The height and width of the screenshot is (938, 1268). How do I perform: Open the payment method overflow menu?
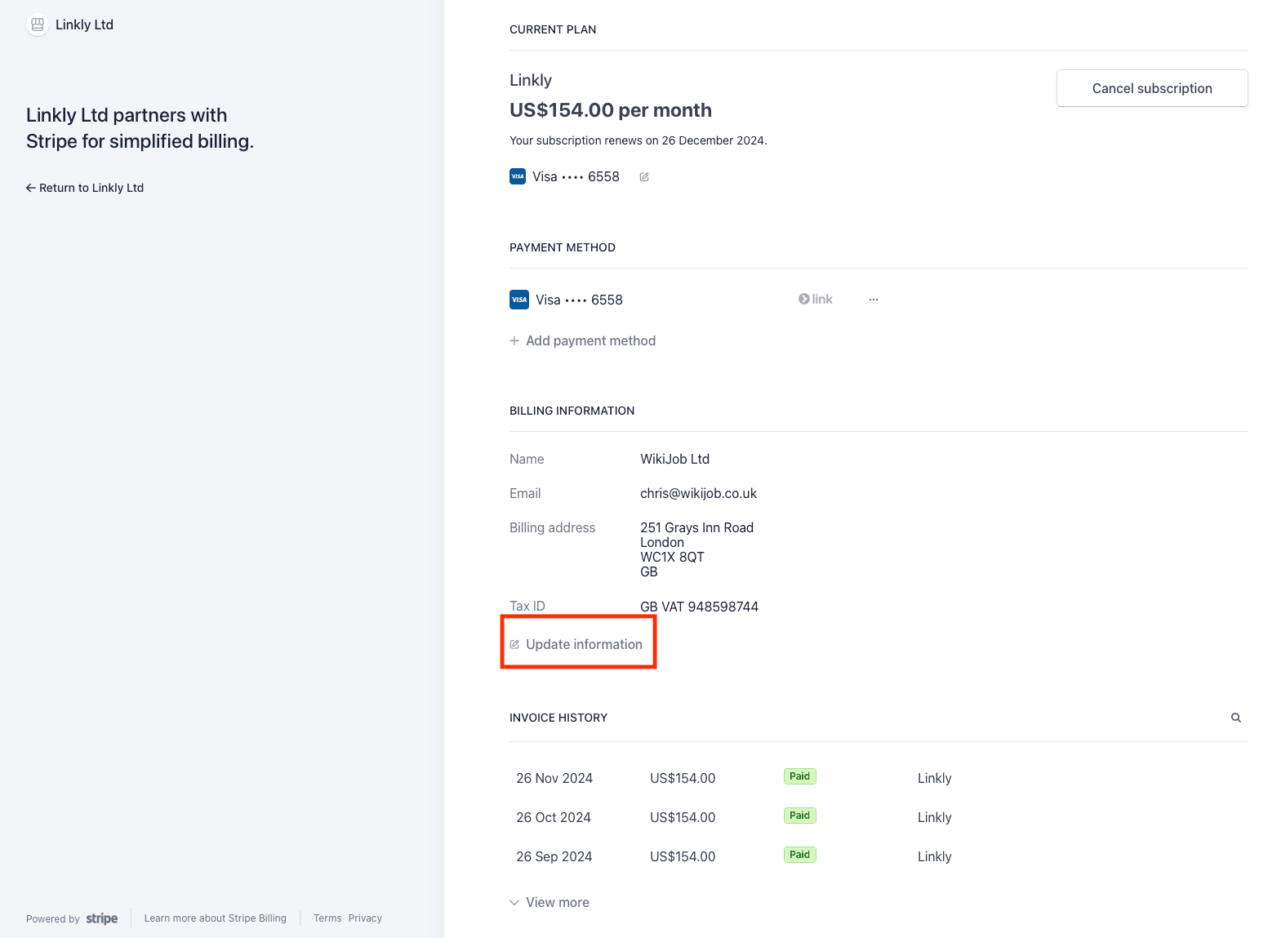(873, 299)
